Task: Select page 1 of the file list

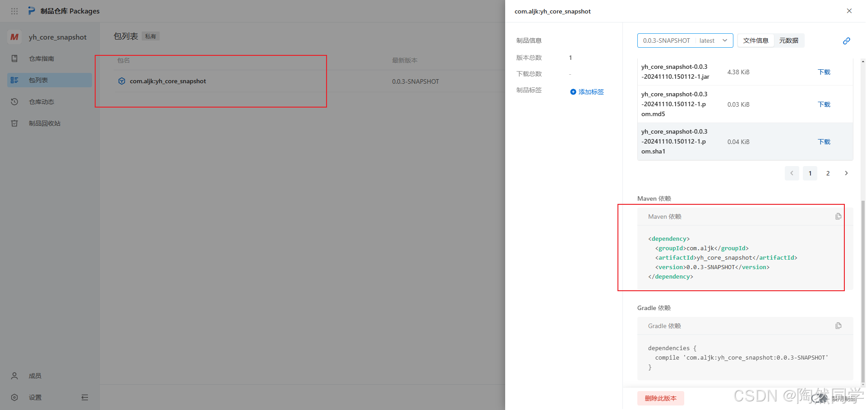Action: pyautogui.click(x=810, y=173)
